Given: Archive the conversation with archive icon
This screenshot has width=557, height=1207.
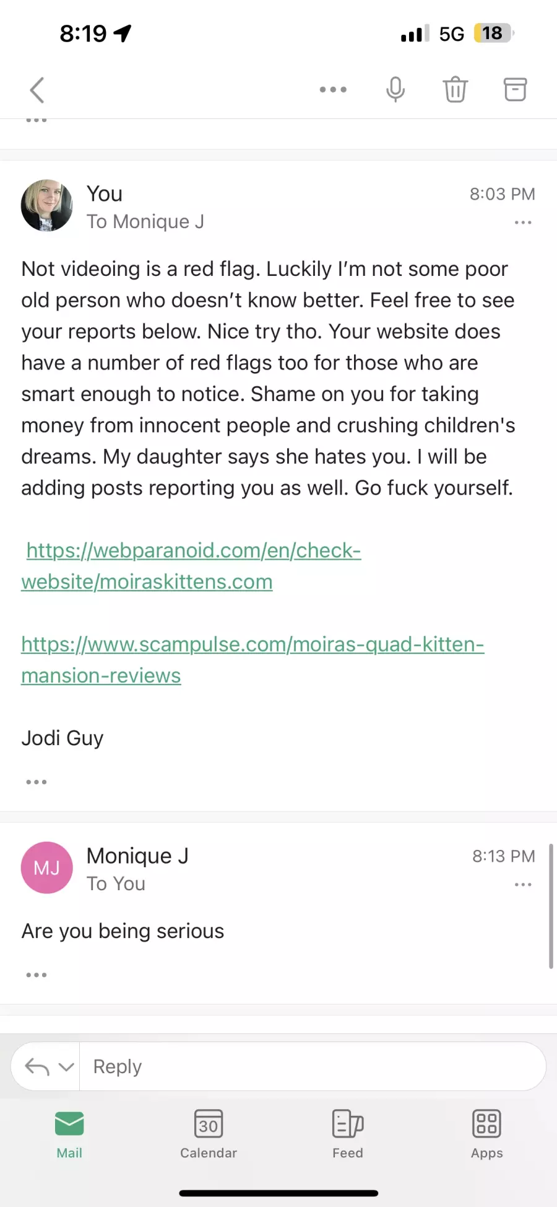Looking at the screenshot, I should pos(515,89).
